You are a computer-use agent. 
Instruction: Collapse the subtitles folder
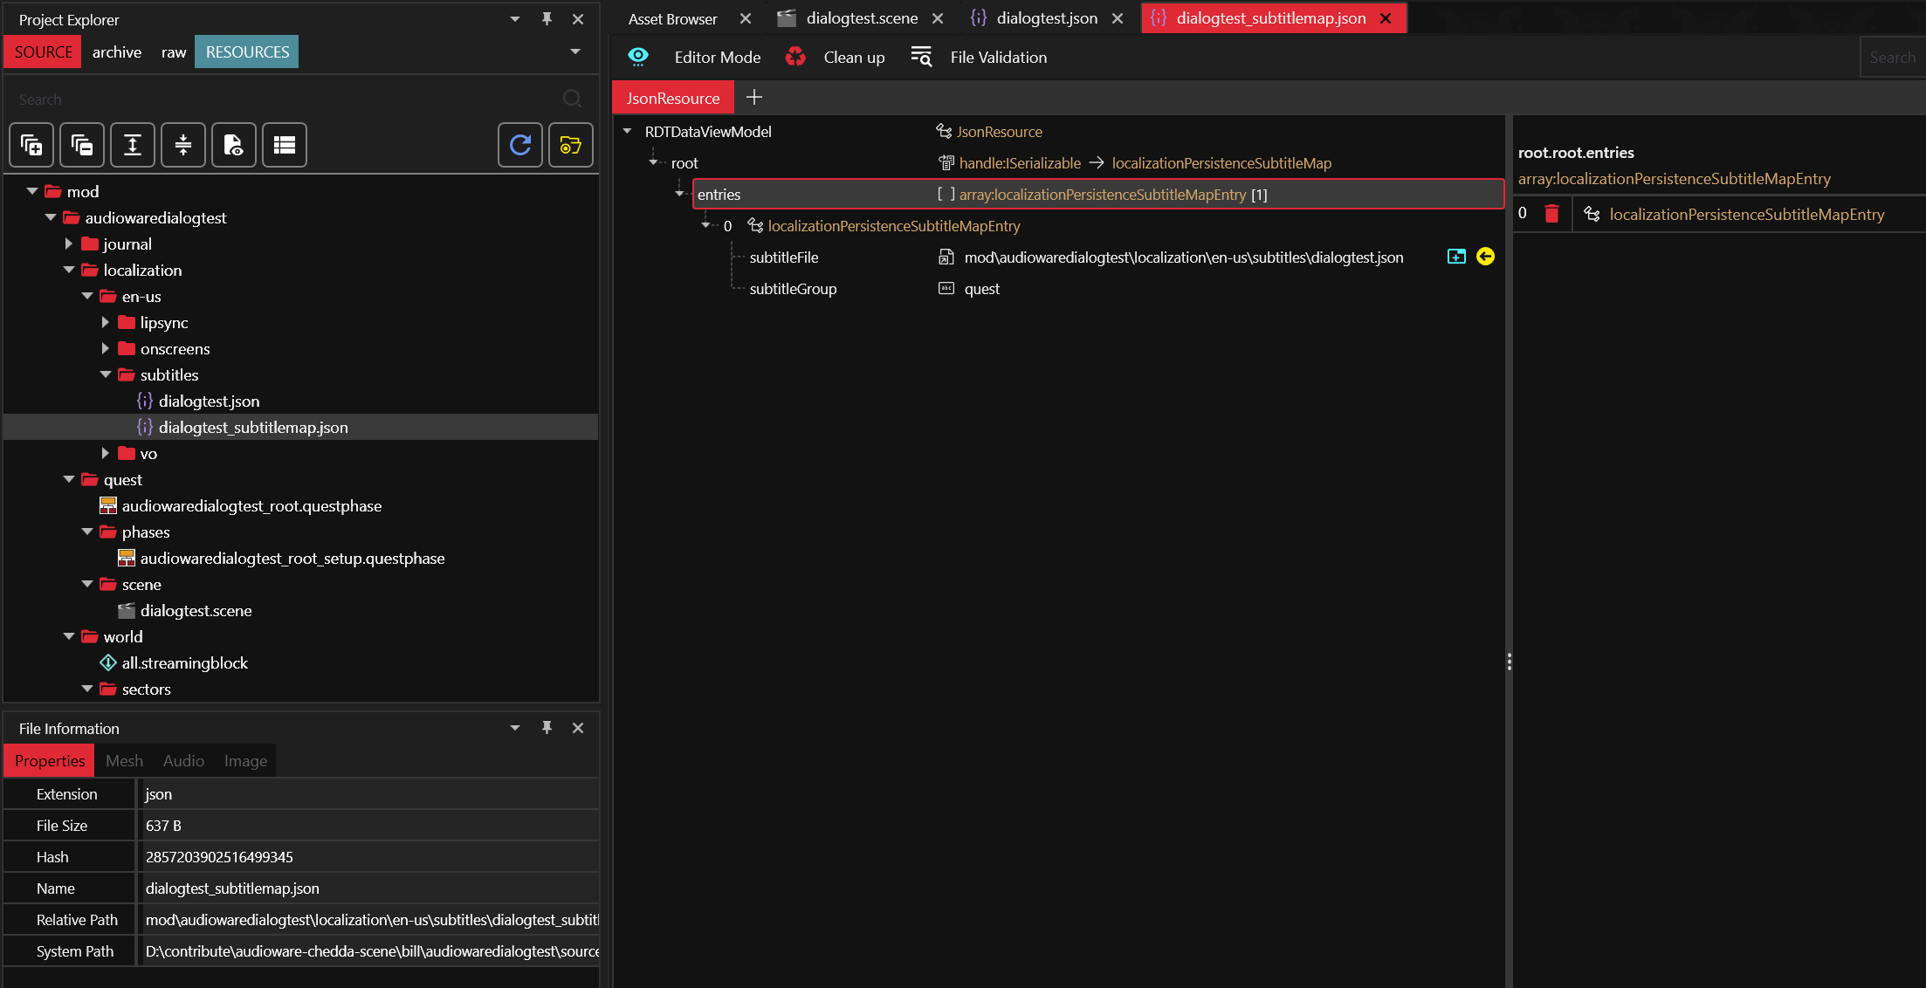(x=106, y=374)
